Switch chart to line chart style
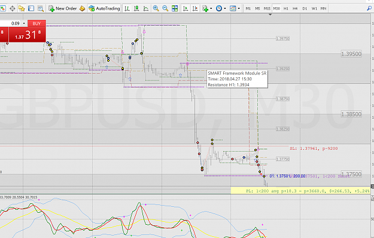The image size is (374, 238). click(146, 8)
